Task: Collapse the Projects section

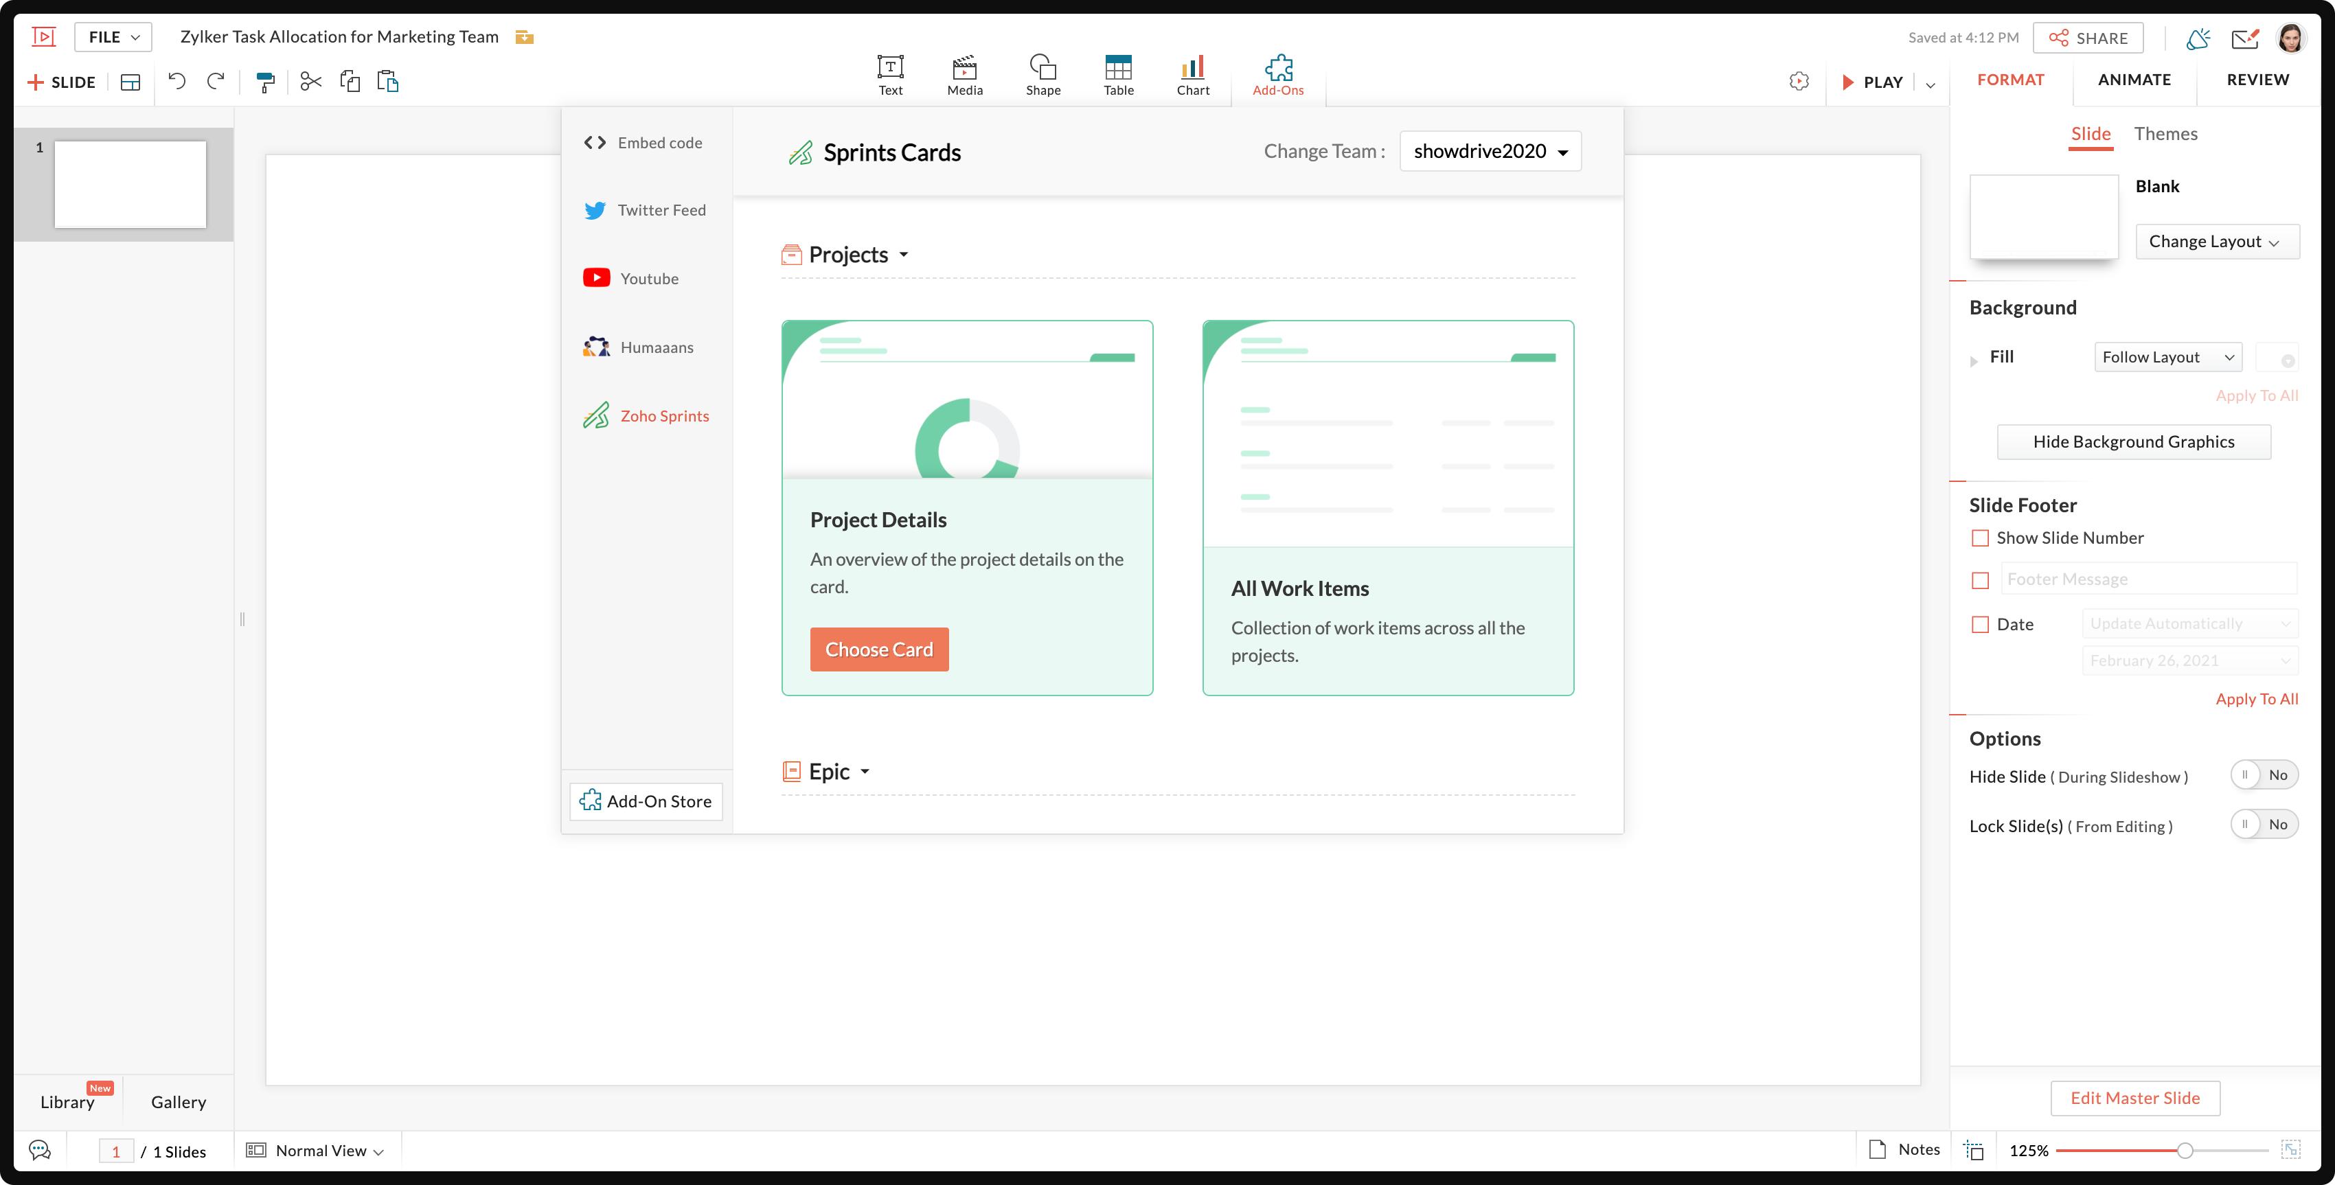Action: point(904,255)
